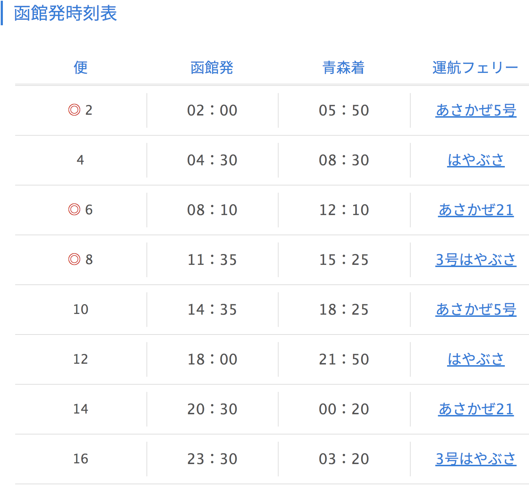The width and height of the screenshot is (529, 485).
Task: Select departure time 11:35
Action: point(212,259)
